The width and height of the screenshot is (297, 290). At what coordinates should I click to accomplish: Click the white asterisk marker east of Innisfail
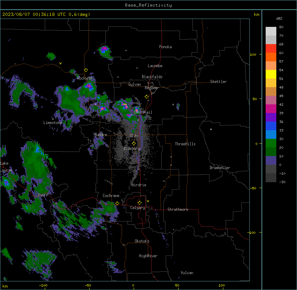pyautogui.click(x=173, y=104)
